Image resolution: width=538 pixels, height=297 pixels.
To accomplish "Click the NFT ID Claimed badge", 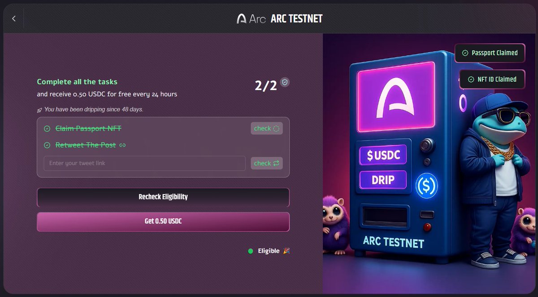I will point(492,79).
